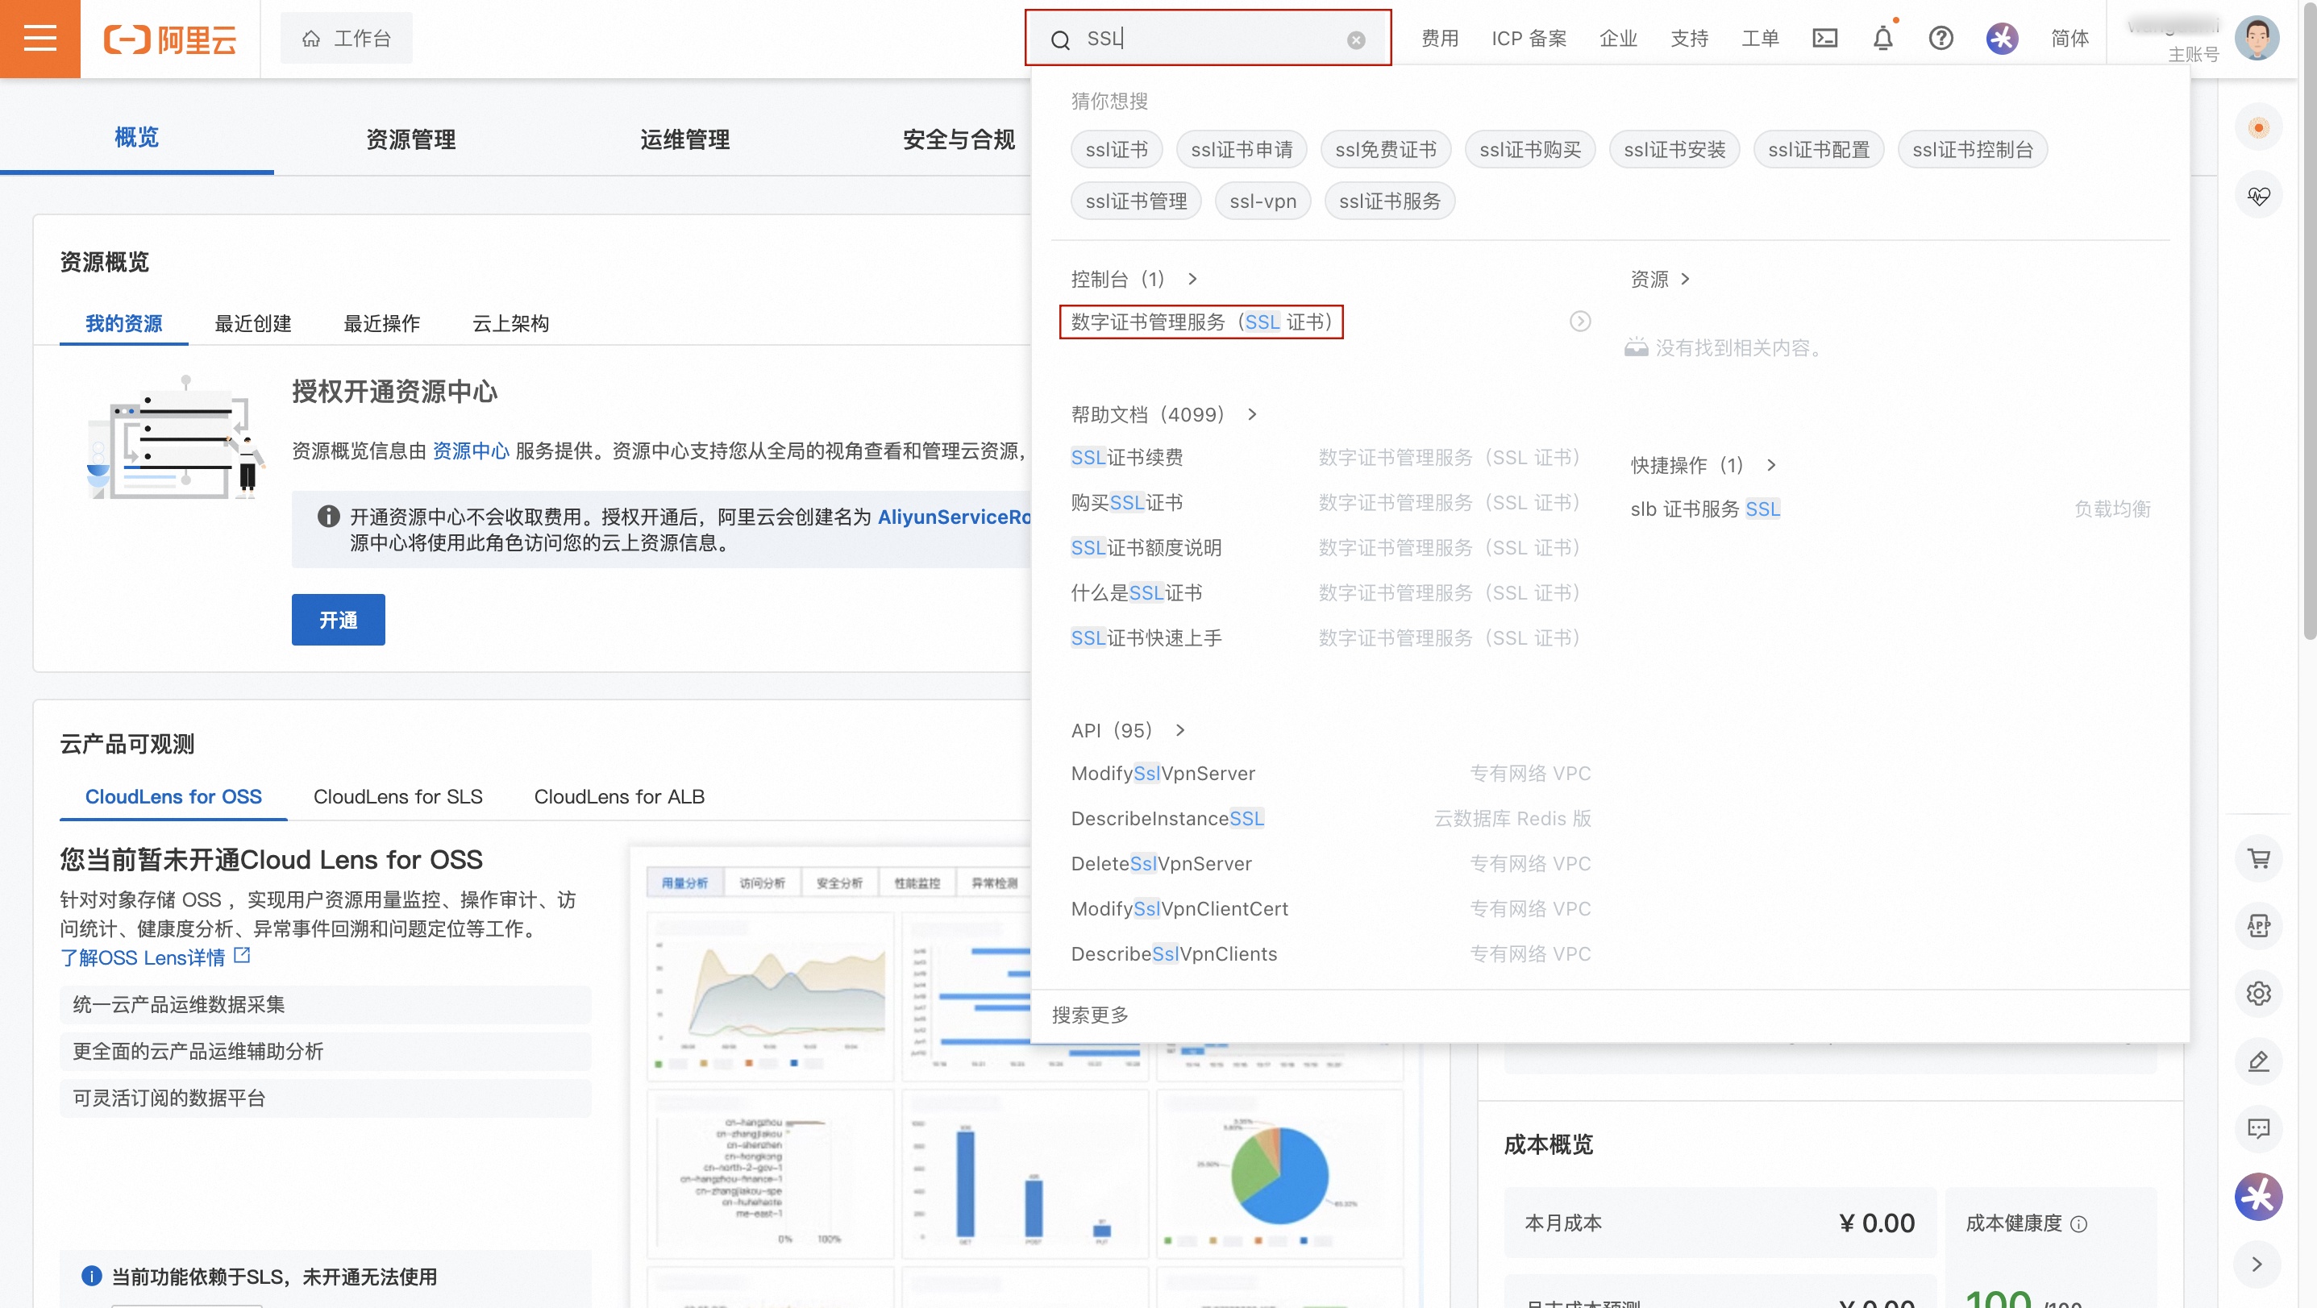2317x1308 pixels.
Task: Open the Cloud Shell terminal icon
Action: 1825,39
